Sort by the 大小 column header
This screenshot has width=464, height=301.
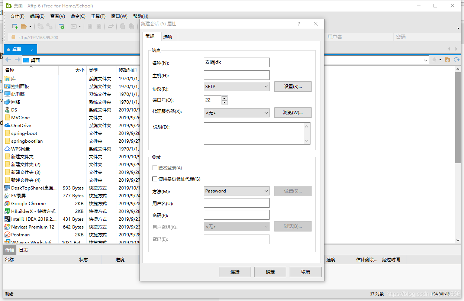[x=72, y=70]
